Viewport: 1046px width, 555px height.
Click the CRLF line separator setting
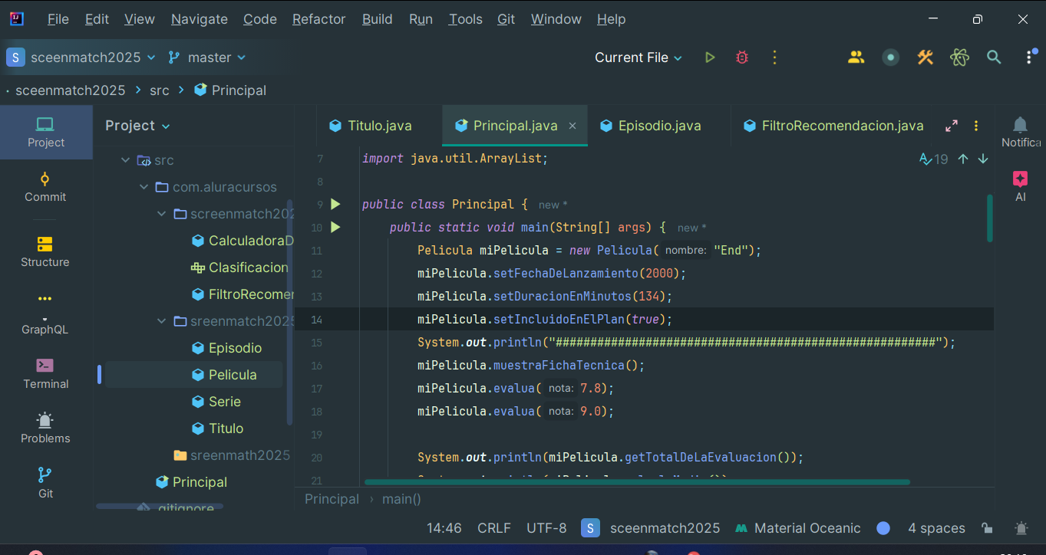(493, 528)
